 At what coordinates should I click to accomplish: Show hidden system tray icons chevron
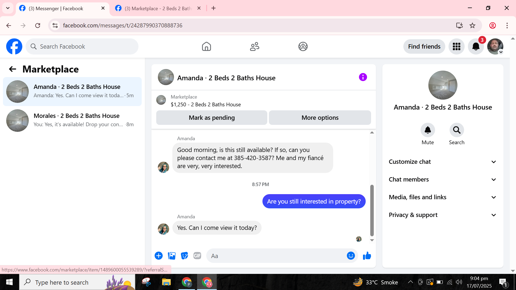point(410,282)
